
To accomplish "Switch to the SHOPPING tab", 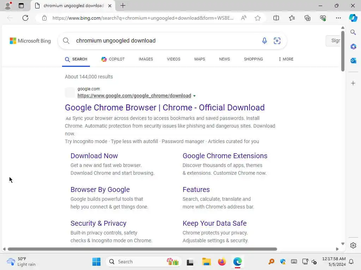I will point(253,59).
